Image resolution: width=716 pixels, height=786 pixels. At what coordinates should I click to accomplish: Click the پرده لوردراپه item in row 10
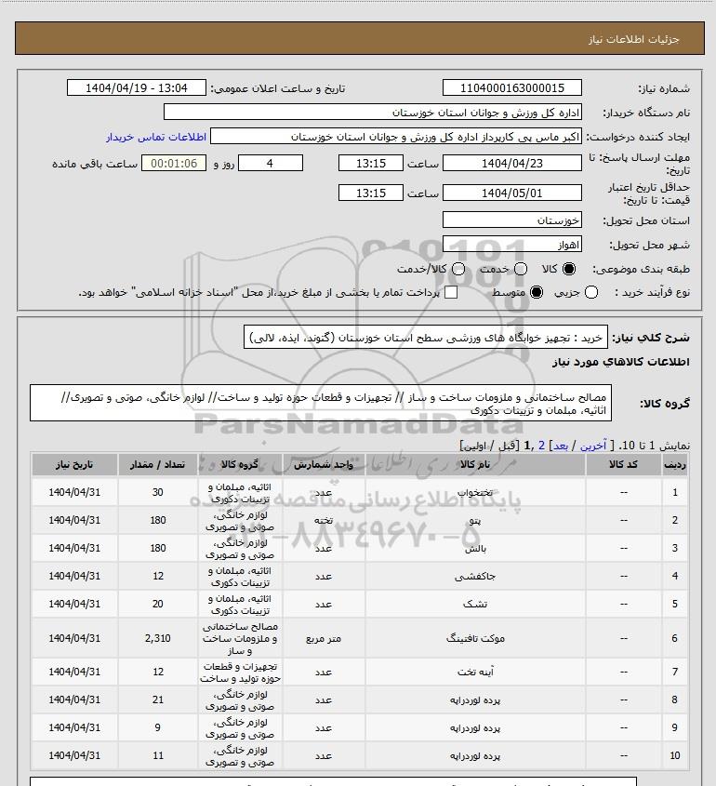(x=475, y=755)
